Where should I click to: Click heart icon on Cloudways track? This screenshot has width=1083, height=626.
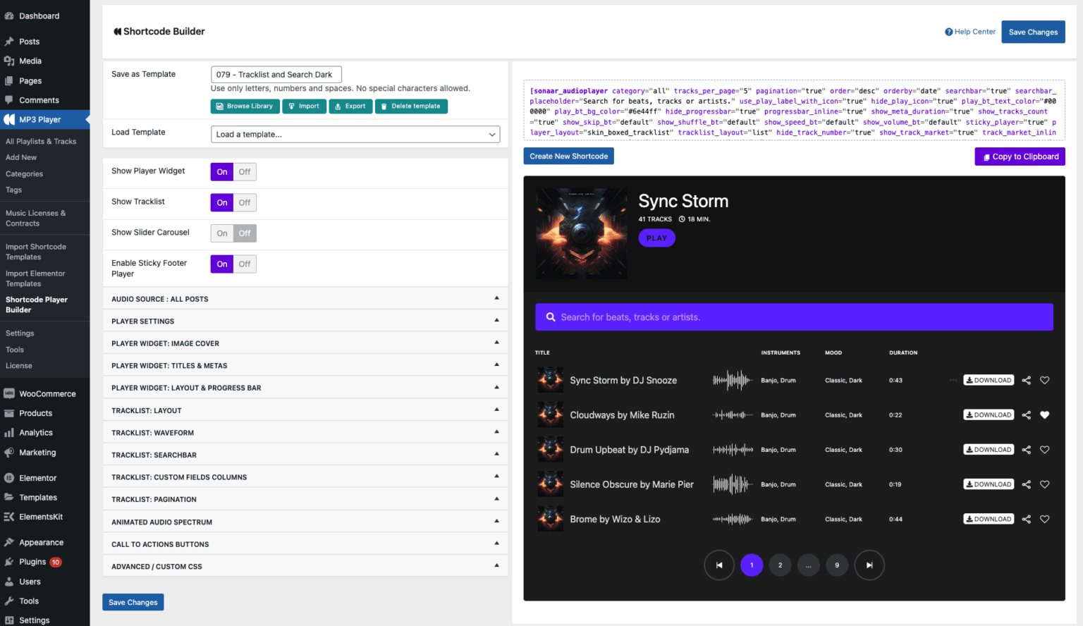point(1045,415)
